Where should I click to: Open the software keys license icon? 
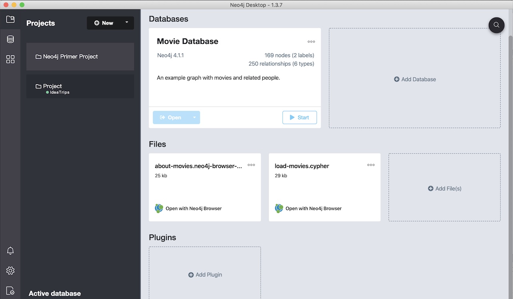coord(10,291)
